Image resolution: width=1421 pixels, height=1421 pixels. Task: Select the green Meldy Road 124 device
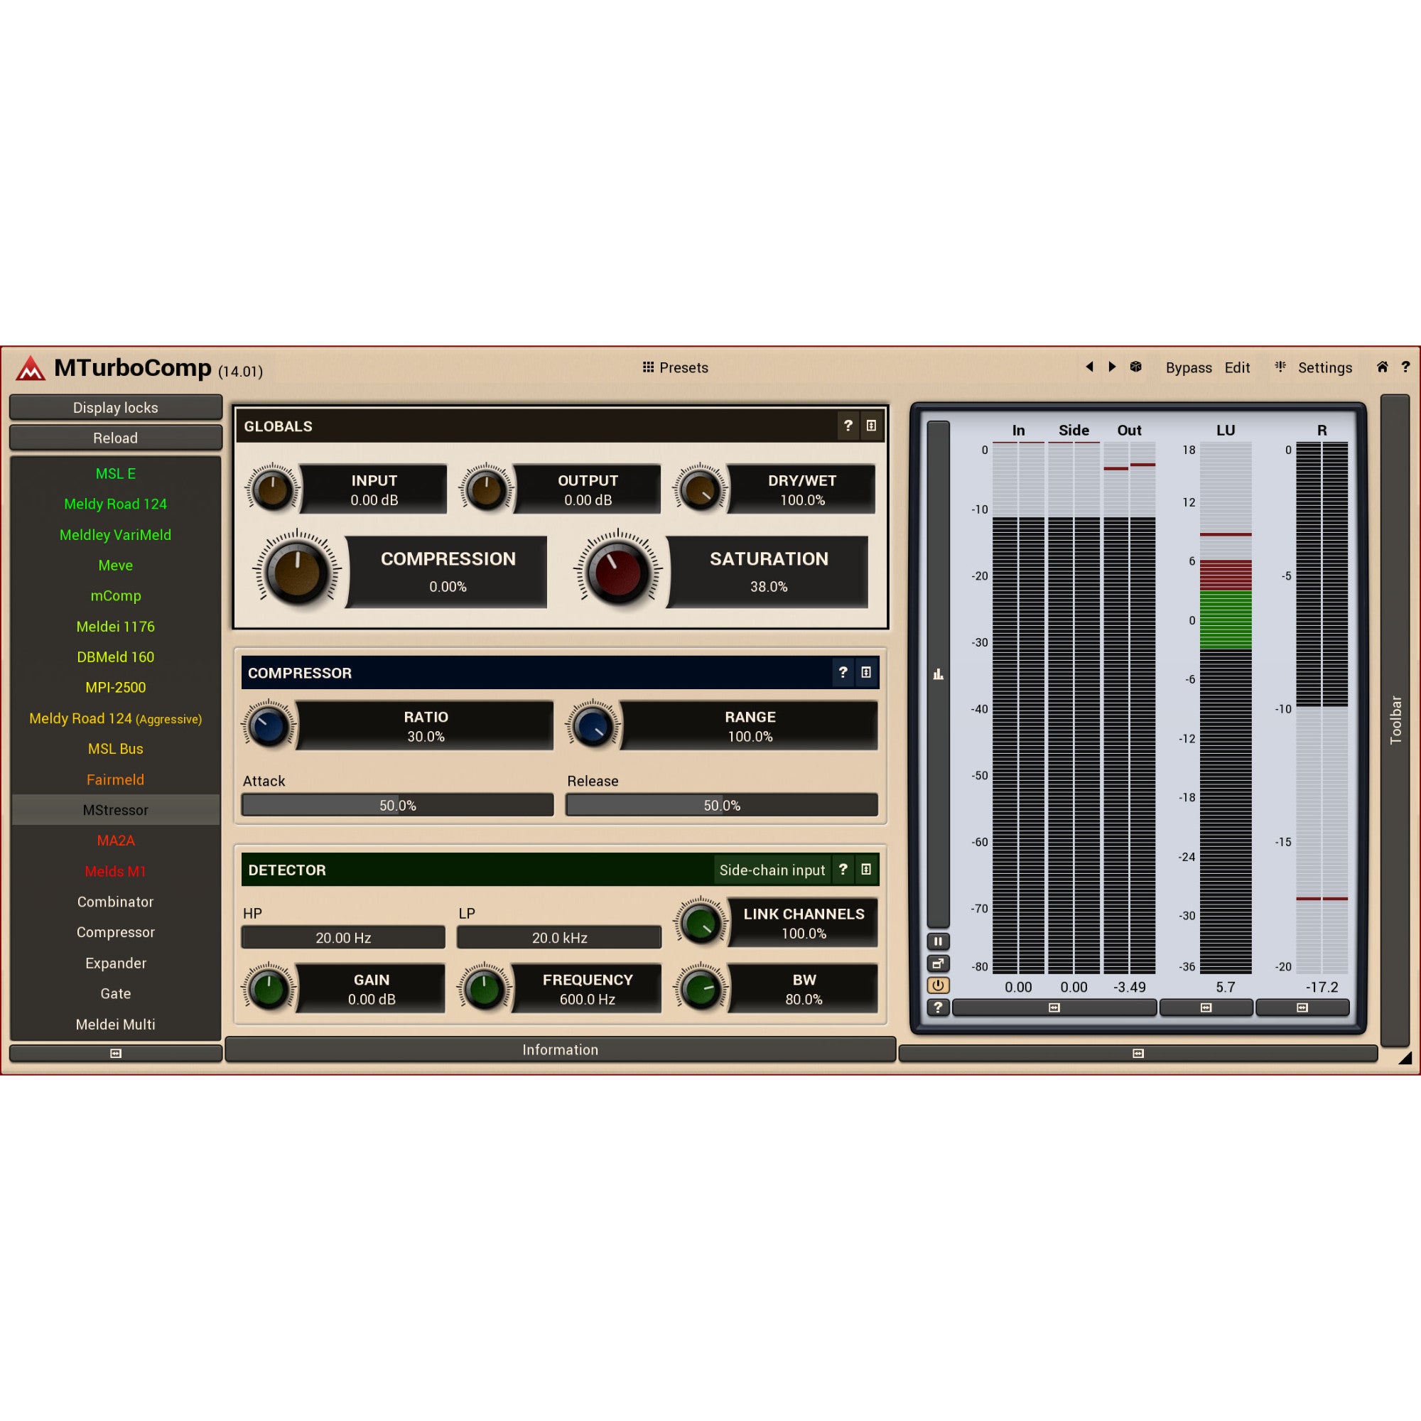116,504
